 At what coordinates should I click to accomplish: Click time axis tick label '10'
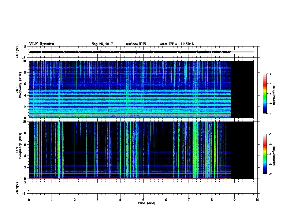[257, 200]
